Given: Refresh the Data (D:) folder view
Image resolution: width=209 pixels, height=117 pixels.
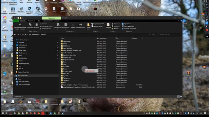Looking at the screenshot, I should tap(153, 34).
